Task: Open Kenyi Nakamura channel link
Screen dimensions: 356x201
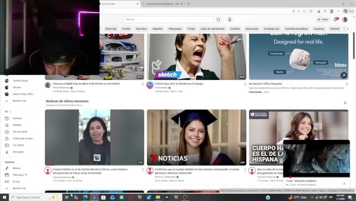Action: 61,88
